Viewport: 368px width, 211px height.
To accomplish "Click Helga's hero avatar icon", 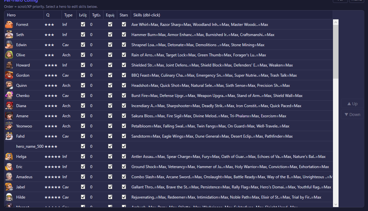I will [x=9, y=157].
